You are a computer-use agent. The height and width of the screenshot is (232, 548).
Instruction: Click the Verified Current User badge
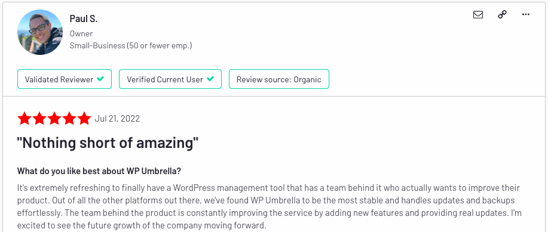click(x=170, y=79)
